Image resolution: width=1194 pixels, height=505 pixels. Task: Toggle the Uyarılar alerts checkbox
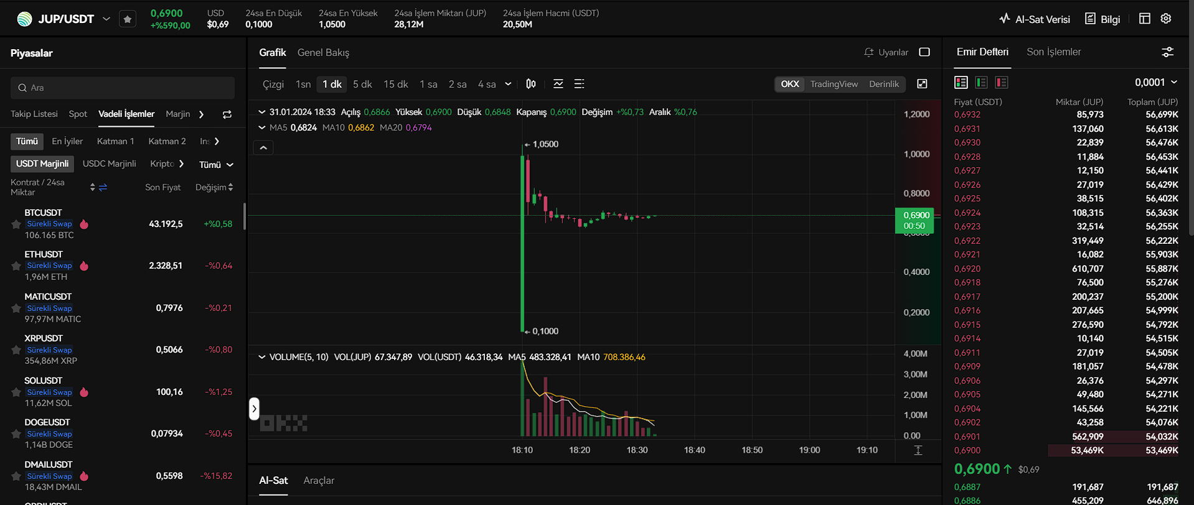pyautogui.click(x=924, y=52)
